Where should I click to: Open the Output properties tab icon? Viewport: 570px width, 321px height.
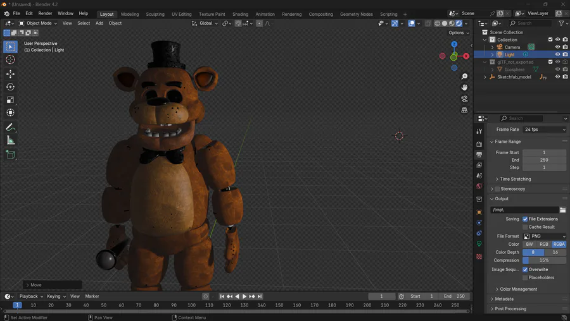479,155
